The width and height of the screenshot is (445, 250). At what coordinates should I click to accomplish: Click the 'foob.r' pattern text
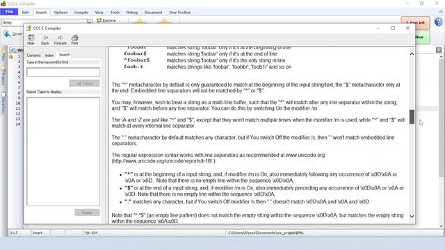tap(133, 67)
